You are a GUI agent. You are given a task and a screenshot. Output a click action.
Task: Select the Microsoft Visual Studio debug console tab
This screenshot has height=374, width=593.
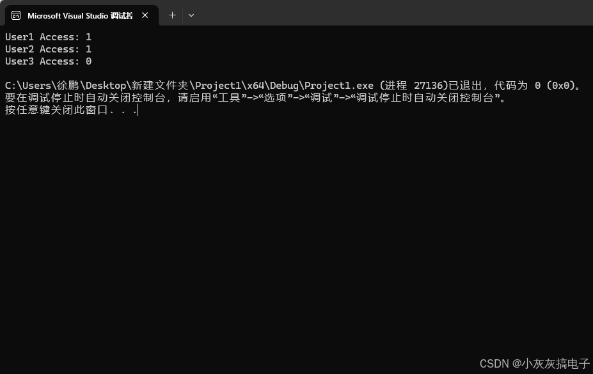[x=82, y=15]
